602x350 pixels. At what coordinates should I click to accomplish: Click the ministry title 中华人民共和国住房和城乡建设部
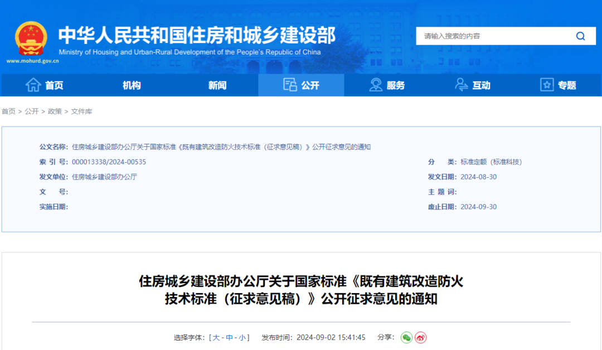tap(197, 35)
